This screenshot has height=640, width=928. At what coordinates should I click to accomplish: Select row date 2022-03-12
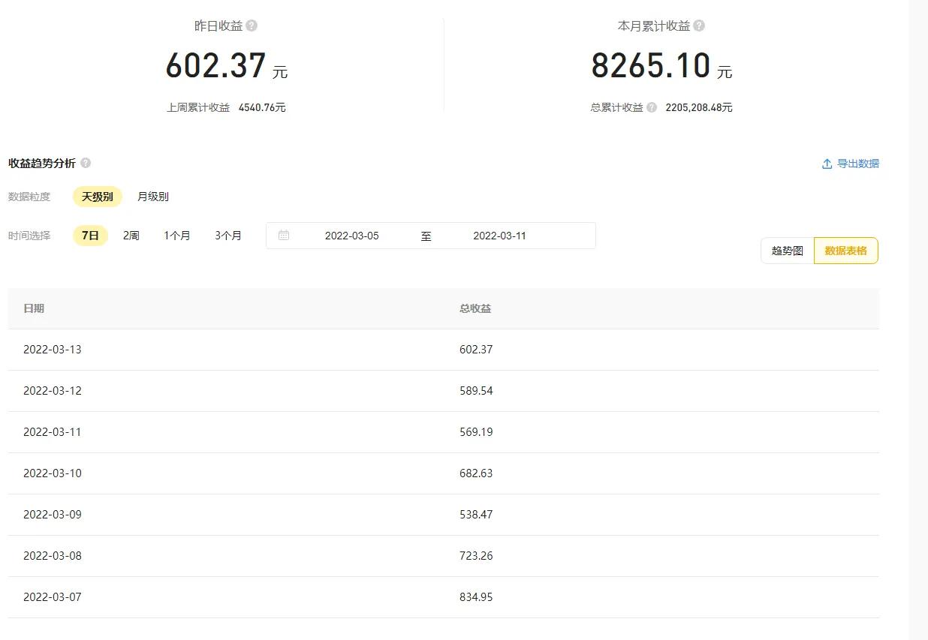pos(53,391)
